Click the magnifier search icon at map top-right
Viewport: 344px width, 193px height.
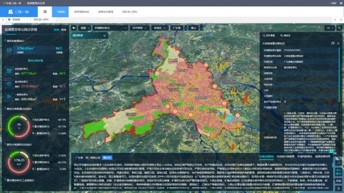point(339,28)
